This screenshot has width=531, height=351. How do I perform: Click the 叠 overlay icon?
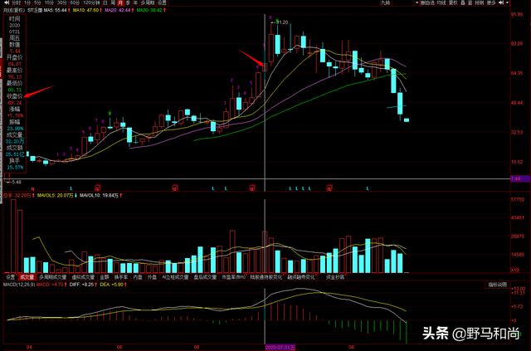pos(463,2)
